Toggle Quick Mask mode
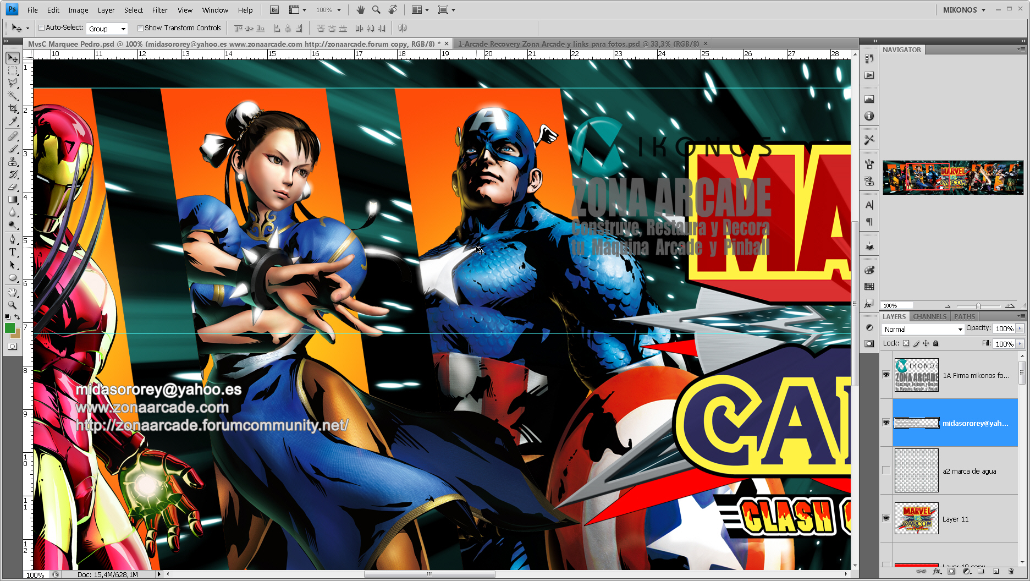The width and height of the screenshot is (1030, 581). (12, 346)
